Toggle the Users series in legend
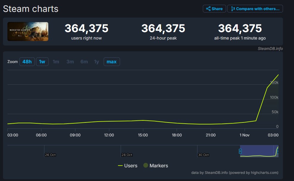 (127, 166)
